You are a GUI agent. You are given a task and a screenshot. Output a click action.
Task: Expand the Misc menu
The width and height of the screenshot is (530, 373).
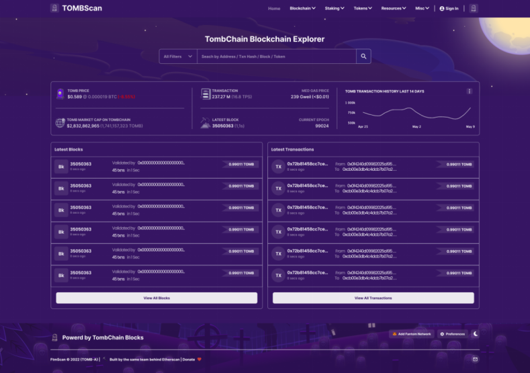(422, 9)
